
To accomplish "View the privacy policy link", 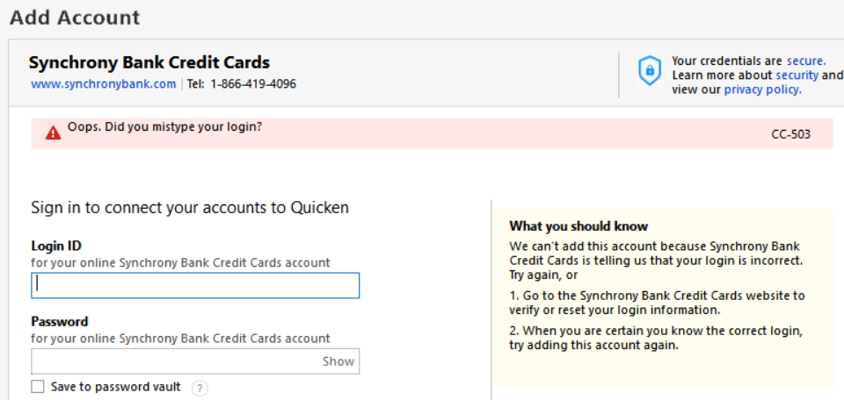I will (x=763, y=89).
